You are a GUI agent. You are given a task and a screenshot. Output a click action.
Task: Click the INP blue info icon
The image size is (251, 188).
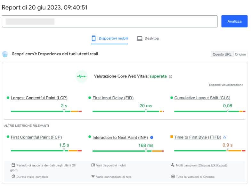tap(152, 137)
